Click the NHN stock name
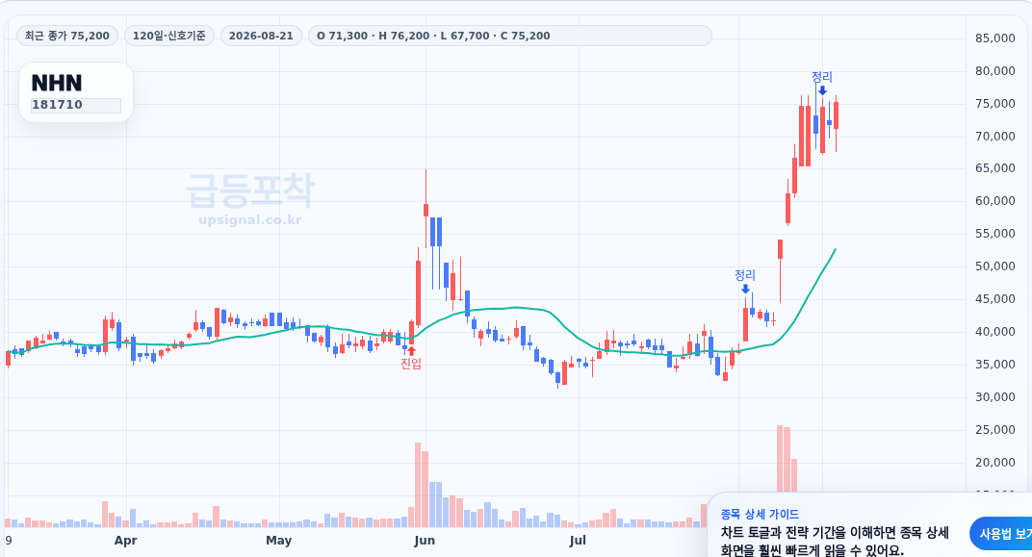The width and height of the screenshot is (1032, 557). coord(57,83)
